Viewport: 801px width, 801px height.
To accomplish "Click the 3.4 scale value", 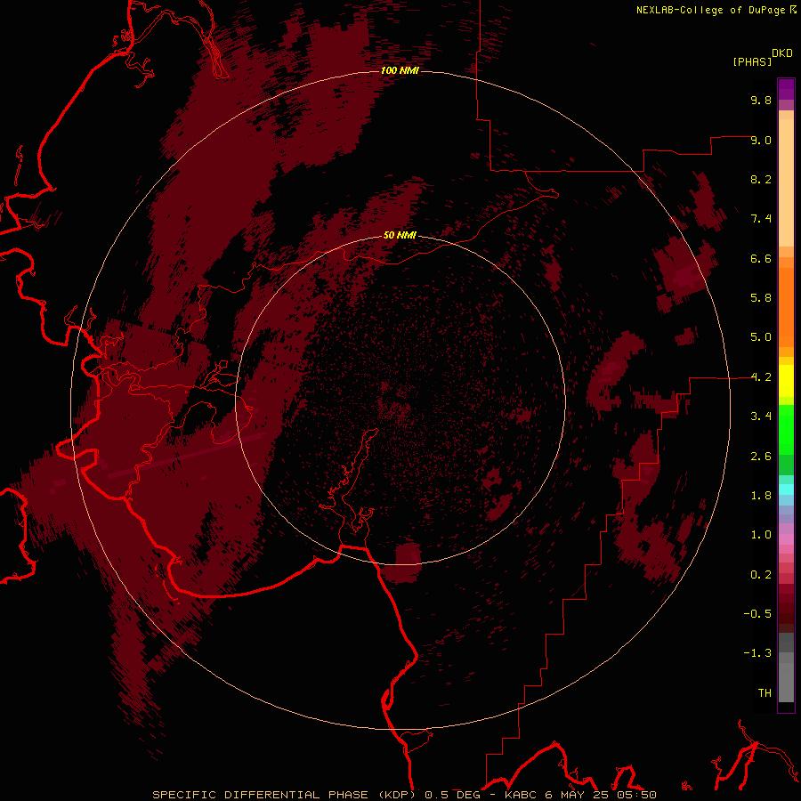I will [761, 417].
